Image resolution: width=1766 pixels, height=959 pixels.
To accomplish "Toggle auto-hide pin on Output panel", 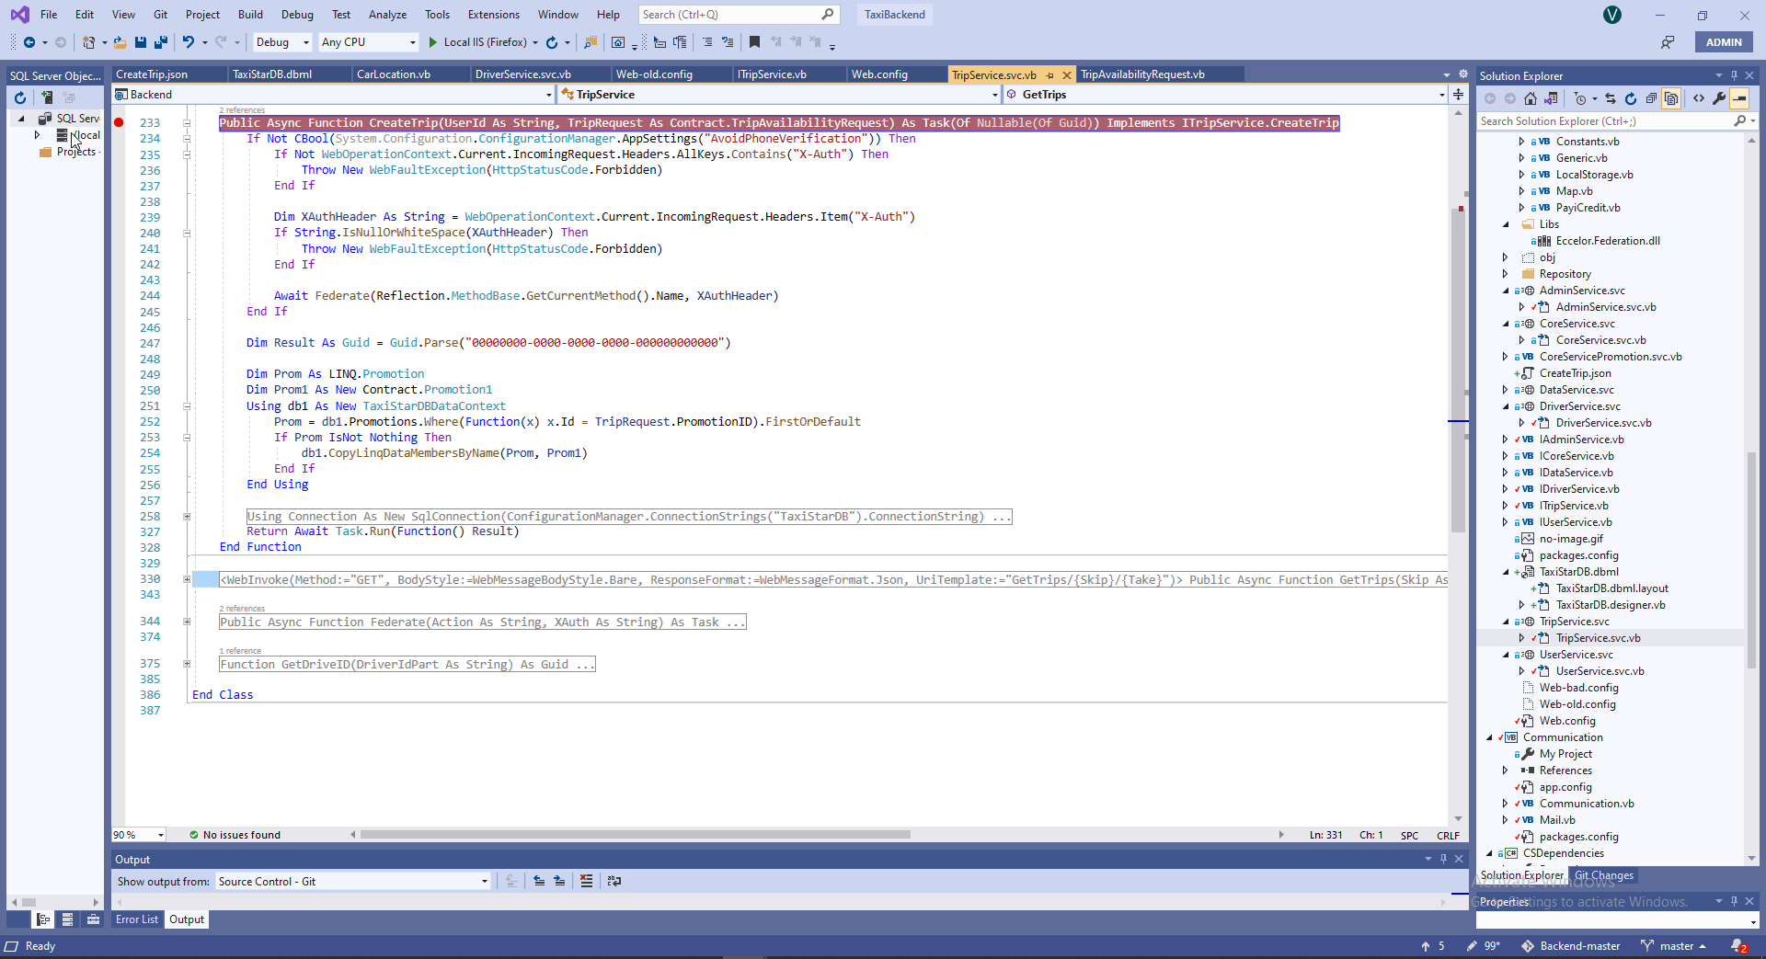I will pos(1443,859).
